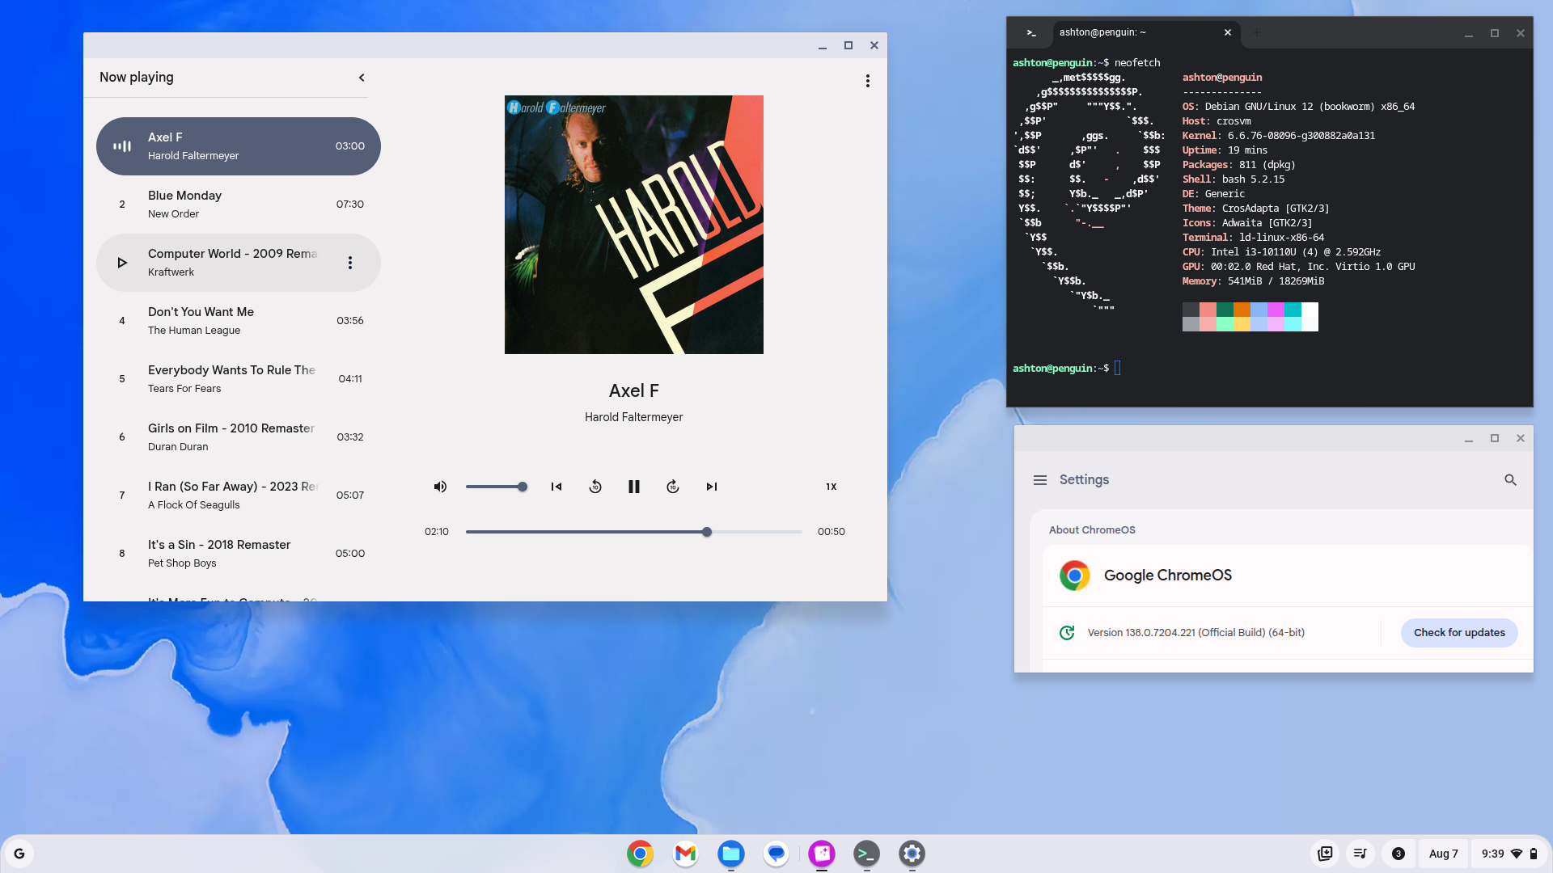Viewport: 1553px width, 873px height.
Task: Open the launcher G button on shelf
Action: [x=19, y=854]
